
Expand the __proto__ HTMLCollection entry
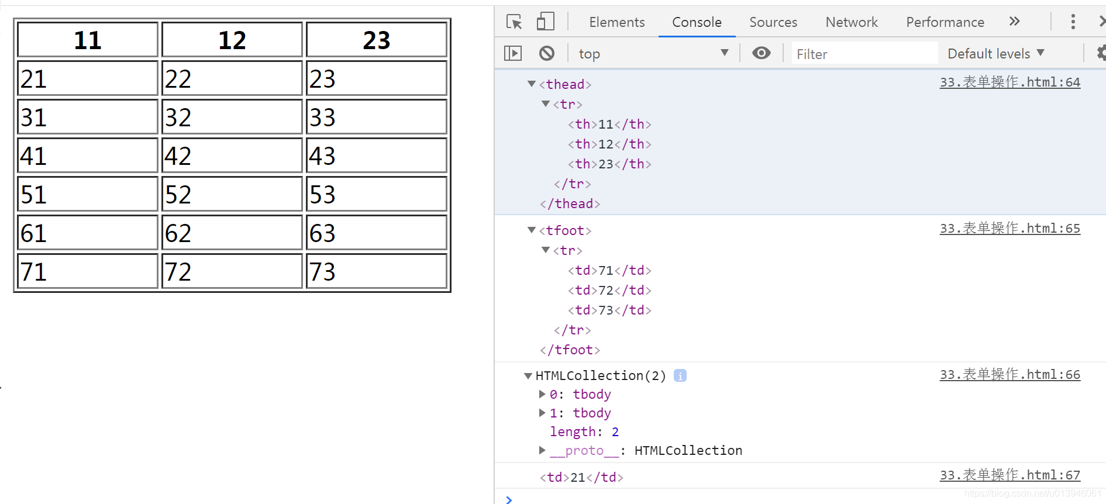542,450
